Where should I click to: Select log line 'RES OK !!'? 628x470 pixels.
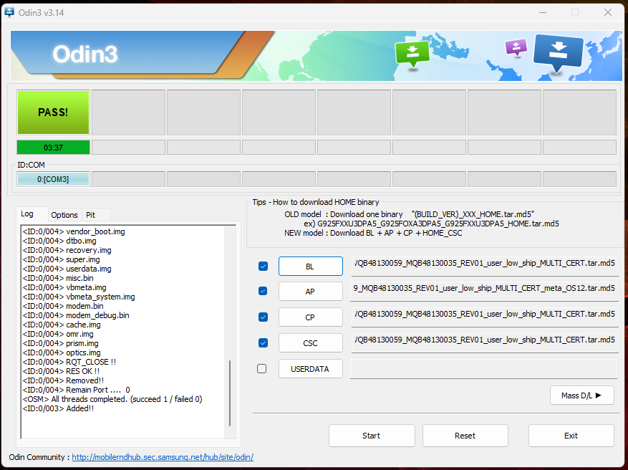click(x=61, y=371)
